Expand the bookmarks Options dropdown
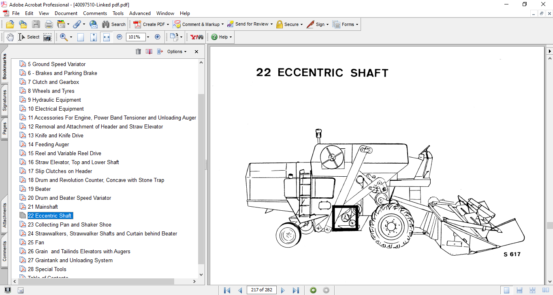Screen dimensions: 553x295 177,51
